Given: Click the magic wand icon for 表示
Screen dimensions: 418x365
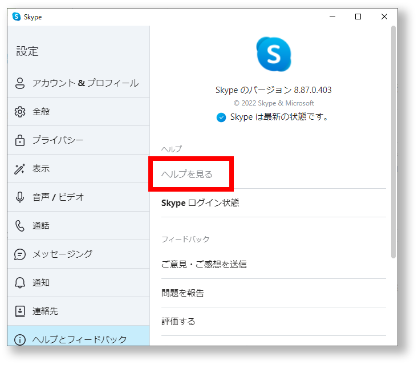Looking at the screenshot, I should pos(20,169).
